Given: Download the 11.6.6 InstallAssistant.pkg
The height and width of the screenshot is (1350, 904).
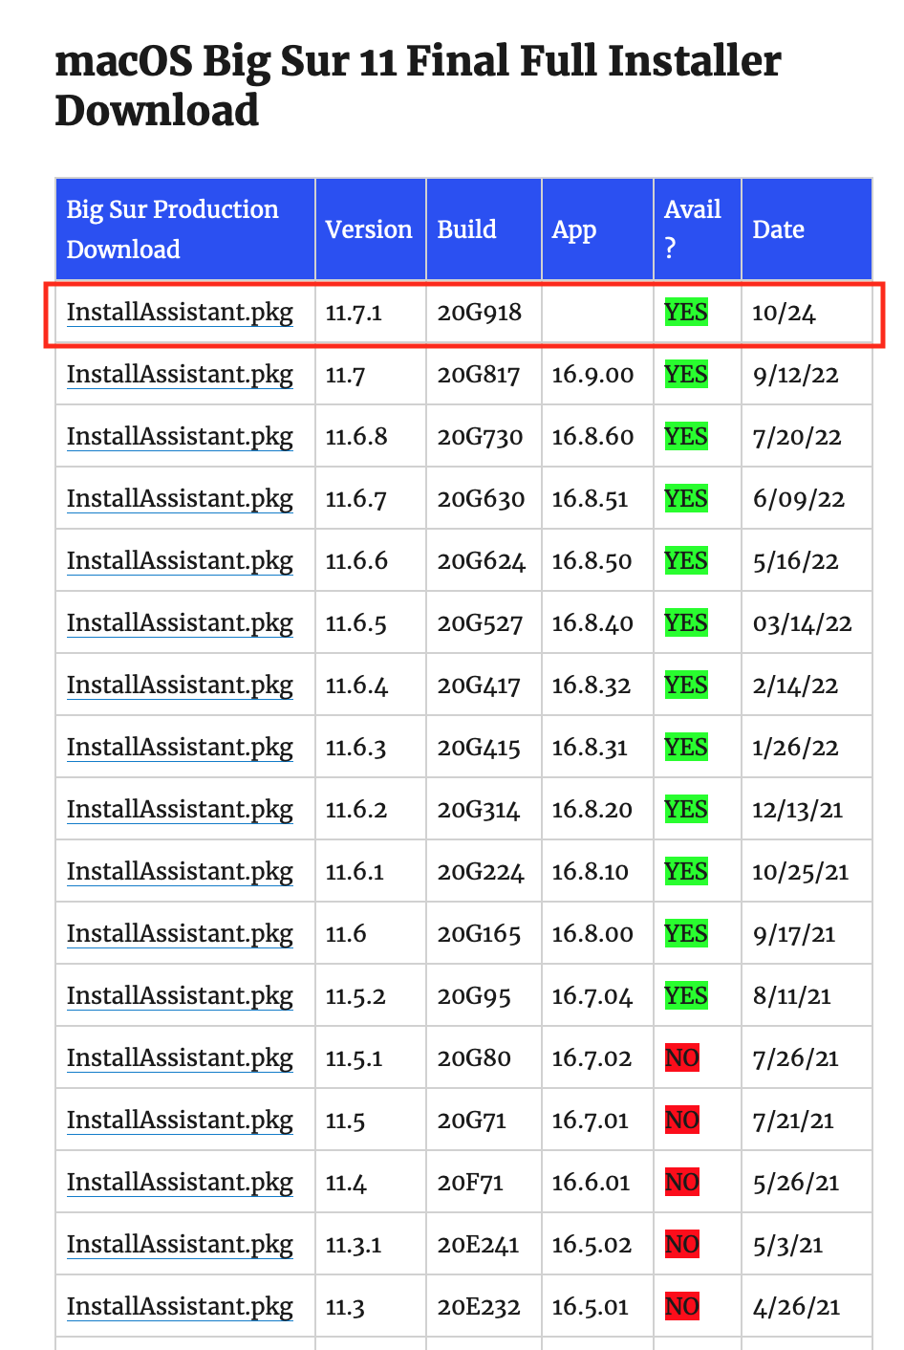Looking at the screenshot, I should click(180, 561).
